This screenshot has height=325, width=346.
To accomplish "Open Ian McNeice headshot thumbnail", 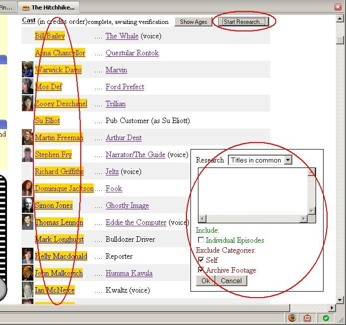I will tap(27, 290).
